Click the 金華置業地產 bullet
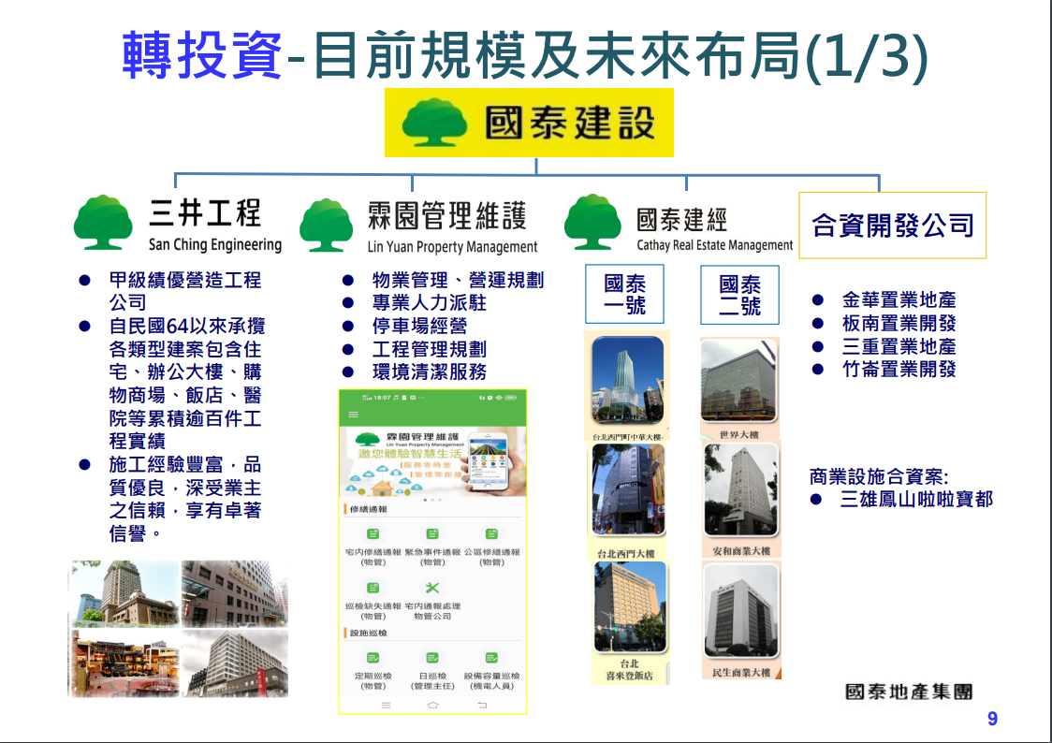The image size is (1052, 743). tap(899, 299)
